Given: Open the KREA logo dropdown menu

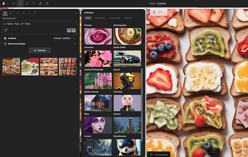Looking at the screenshot, I should [x=5, y=3].
